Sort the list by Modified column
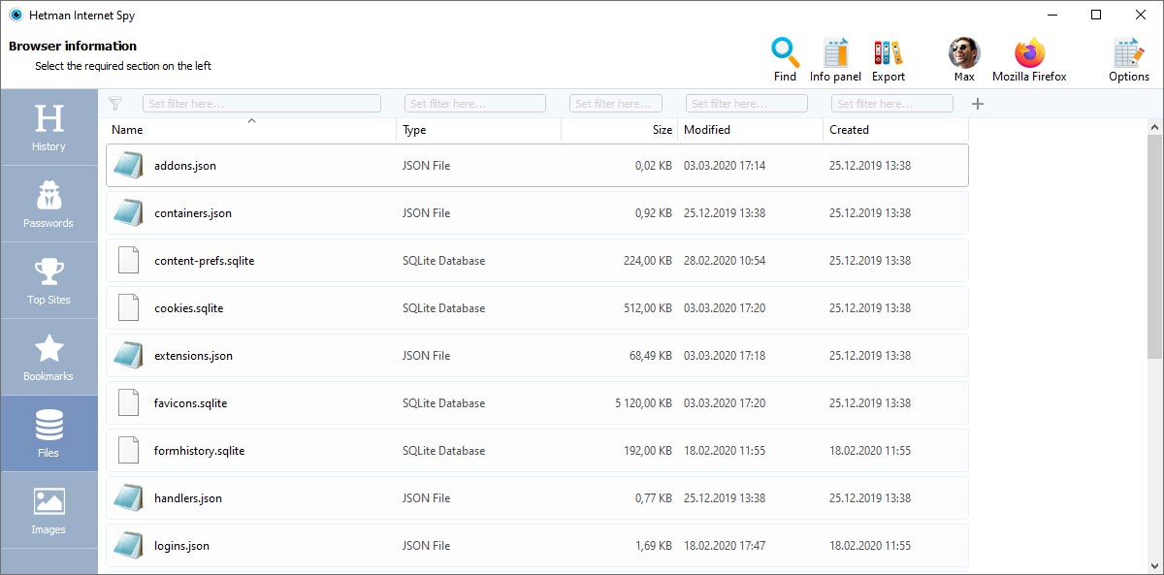 [x=751, y=130]
